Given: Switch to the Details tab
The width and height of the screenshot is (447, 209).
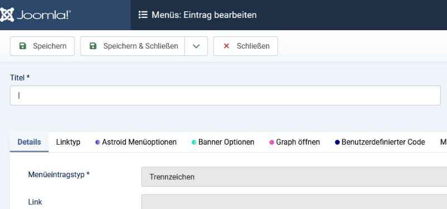Looking at the screenshot, I should coord(29,142).
